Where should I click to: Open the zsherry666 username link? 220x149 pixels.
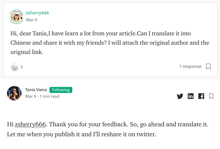[37, 13]
